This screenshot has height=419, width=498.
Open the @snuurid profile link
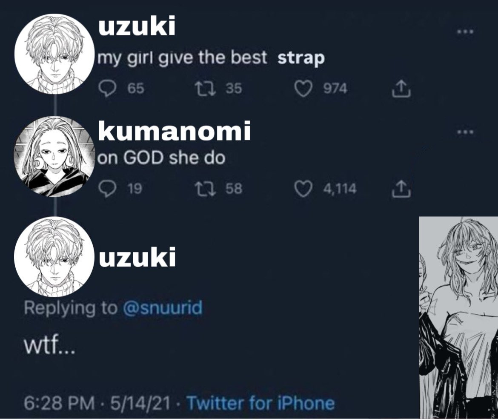[x=162, y=307]
